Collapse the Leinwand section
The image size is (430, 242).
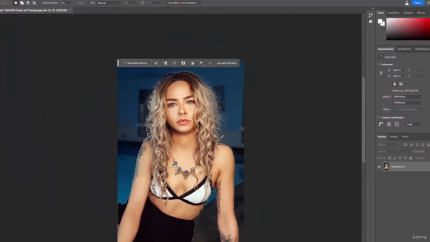378,65
